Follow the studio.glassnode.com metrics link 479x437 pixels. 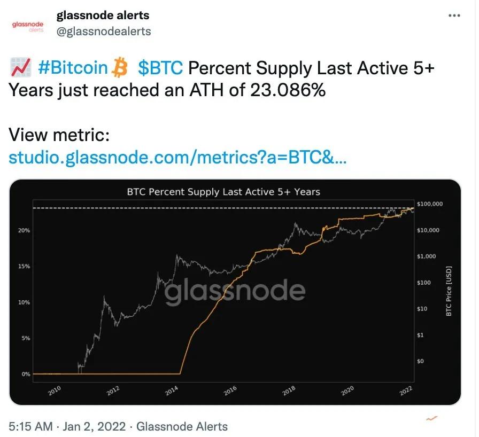(177, 157)
